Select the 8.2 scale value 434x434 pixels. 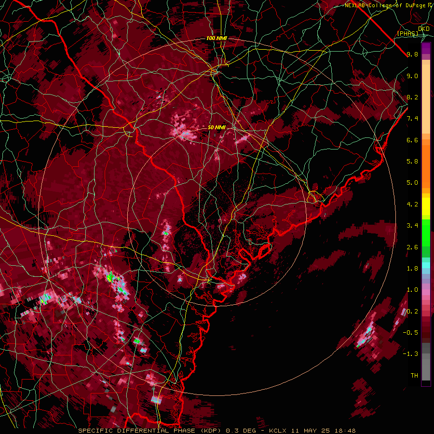coord(412,97)
